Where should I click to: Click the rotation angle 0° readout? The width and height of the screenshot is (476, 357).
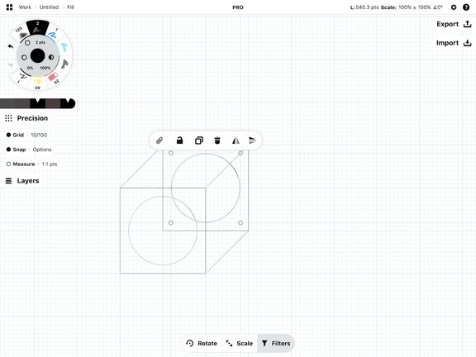438,7
